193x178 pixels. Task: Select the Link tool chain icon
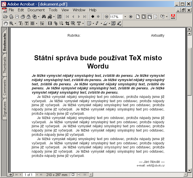[x=56, y=23]
